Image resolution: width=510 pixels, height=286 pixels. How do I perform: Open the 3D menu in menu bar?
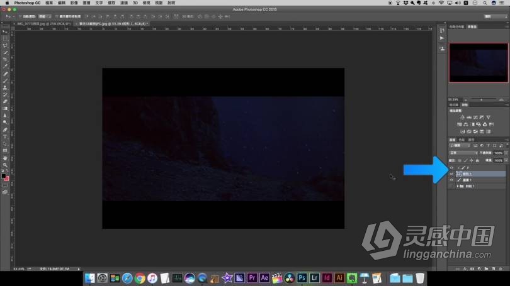(x=135, y=3)
